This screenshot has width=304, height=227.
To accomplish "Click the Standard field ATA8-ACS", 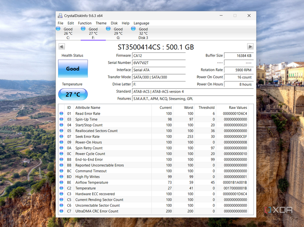I will click(x=193, y=92).
